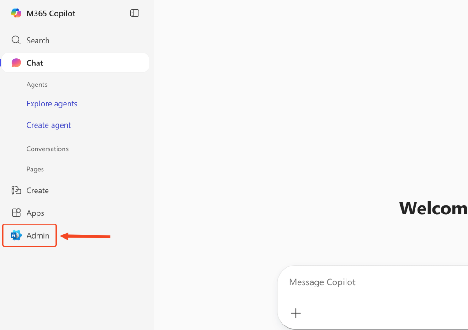This screenshot has width=468, height=330.
Task: Select the Chat label in sidebar
Action: [x=35, y=63]
